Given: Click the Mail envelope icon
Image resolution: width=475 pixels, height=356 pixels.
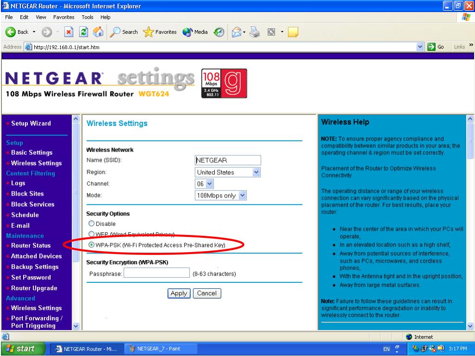Looking at the screenshot, I should [236, 32].
